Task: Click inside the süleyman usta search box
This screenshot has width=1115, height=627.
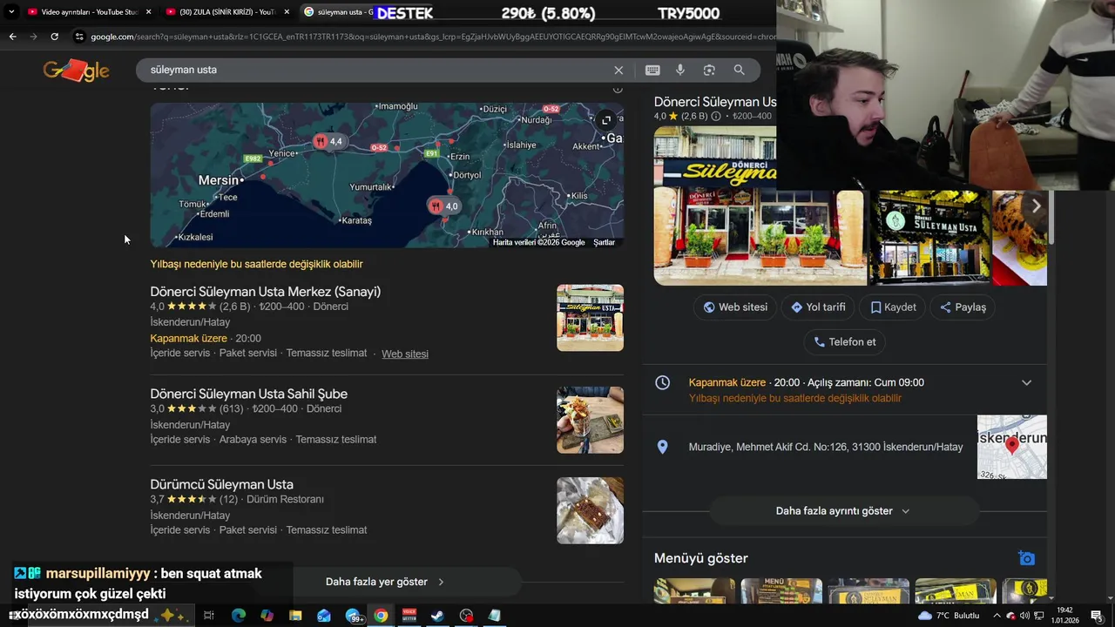Action: [x=375, y=70]
